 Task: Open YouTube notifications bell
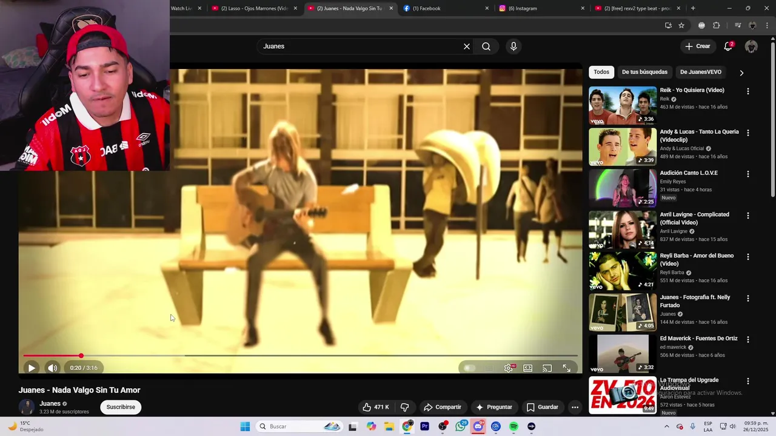[728, 46]
